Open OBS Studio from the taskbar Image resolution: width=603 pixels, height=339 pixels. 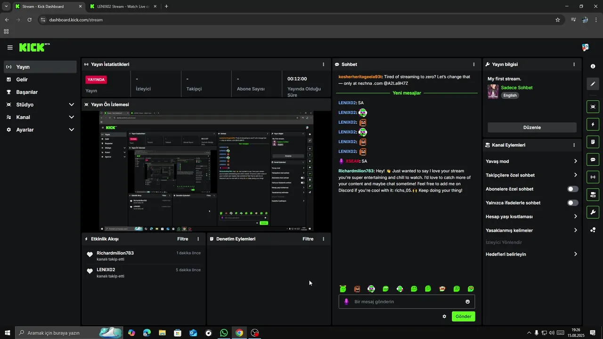click(x=255, y=333)
